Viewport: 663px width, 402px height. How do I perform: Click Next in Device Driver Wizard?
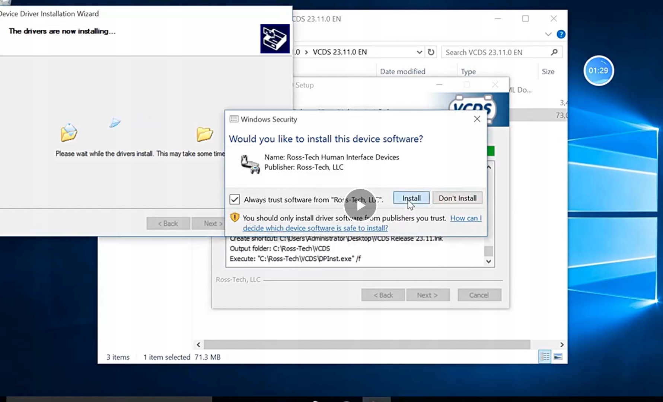pyautogui.click(x=208, y=223)
